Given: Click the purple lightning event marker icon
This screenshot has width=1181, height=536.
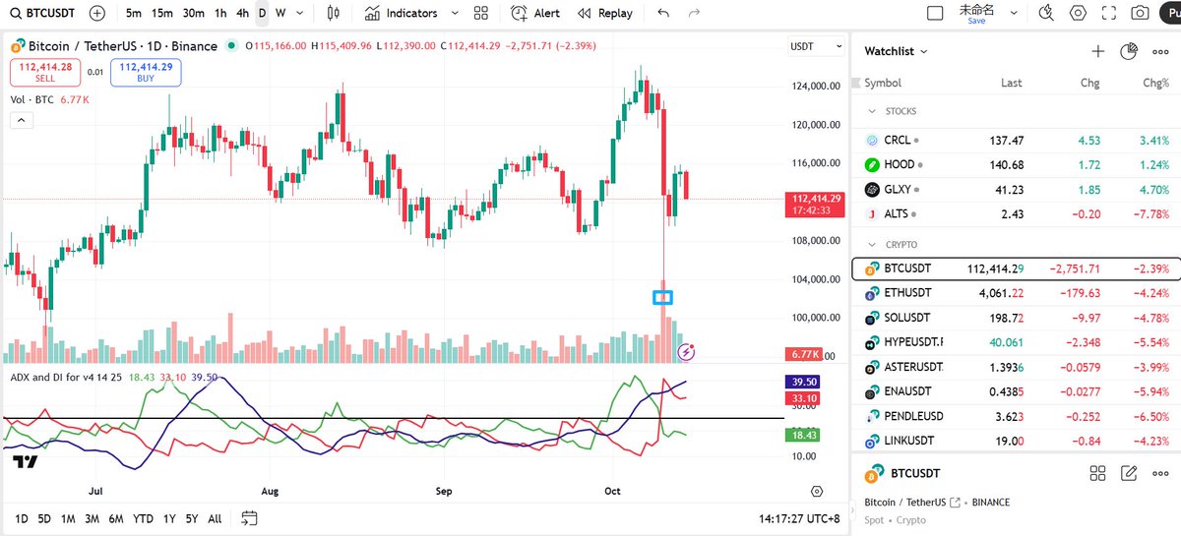Looking at the screenshot, I should 689,350.
